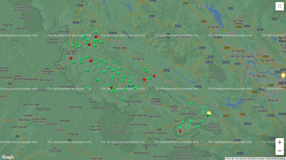Select green marker number 20
This screenshot has height=160, width=286.
[124, 77]
